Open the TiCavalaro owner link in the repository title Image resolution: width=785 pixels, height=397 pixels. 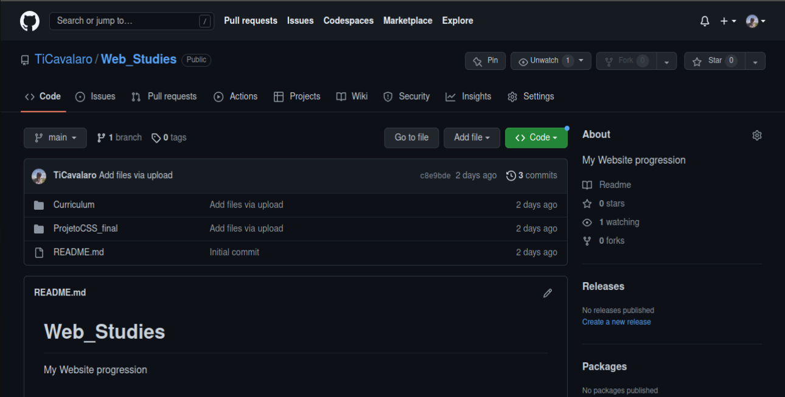63,60
